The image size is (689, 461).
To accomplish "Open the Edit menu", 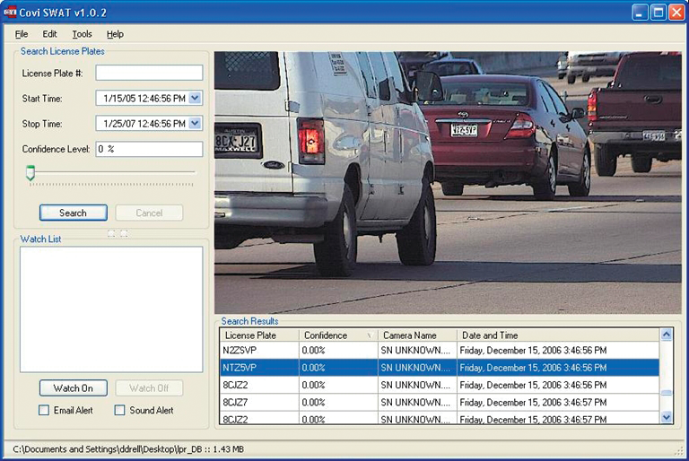I will 49,34.
